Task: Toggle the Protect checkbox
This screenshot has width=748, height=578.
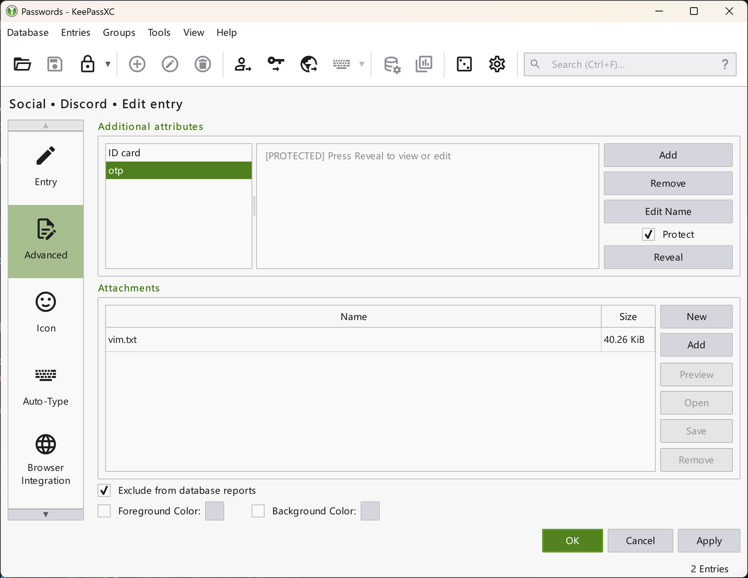Action: click(648, 234)
